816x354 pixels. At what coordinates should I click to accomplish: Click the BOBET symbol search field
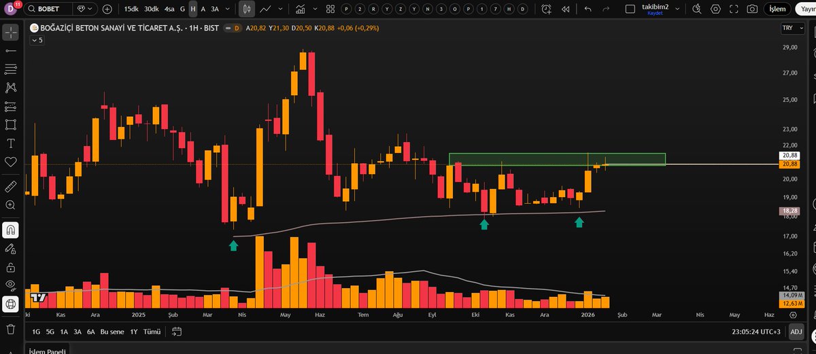click(49, 9)
